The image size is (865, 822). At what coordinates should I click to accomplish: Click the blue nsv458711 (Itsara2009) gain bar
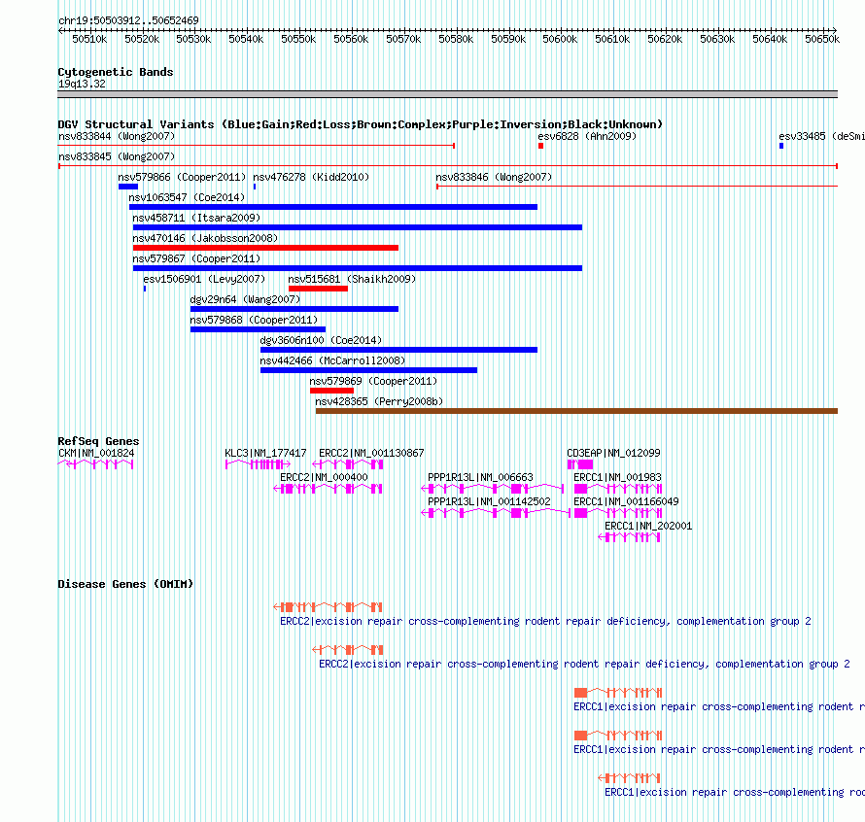coord(358,227)
